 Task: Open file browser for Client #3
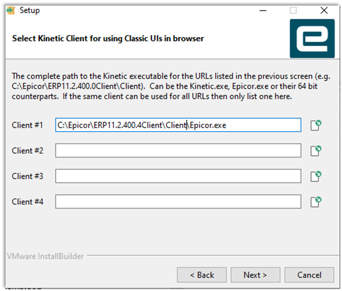point(316,176)
